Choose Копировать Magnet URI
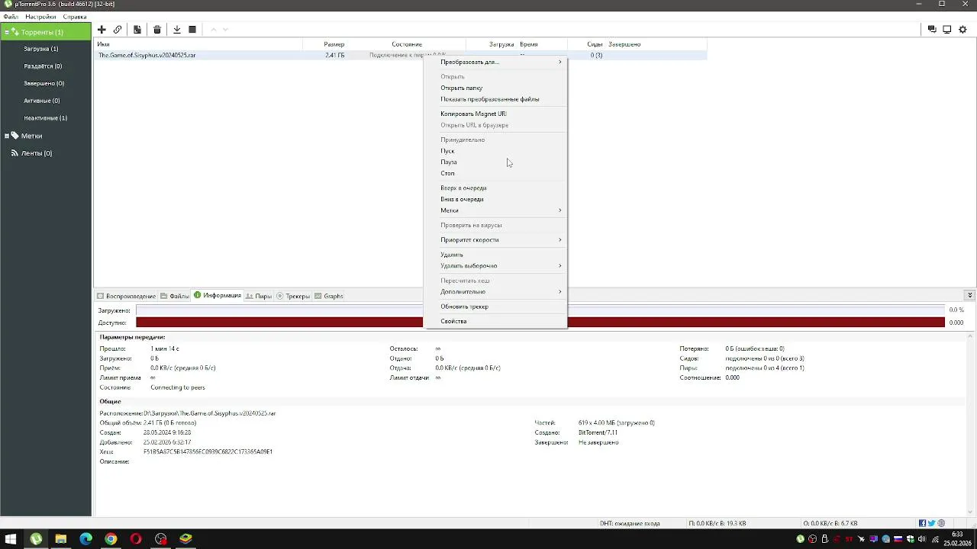977x549 pixels. coord(496,114)
